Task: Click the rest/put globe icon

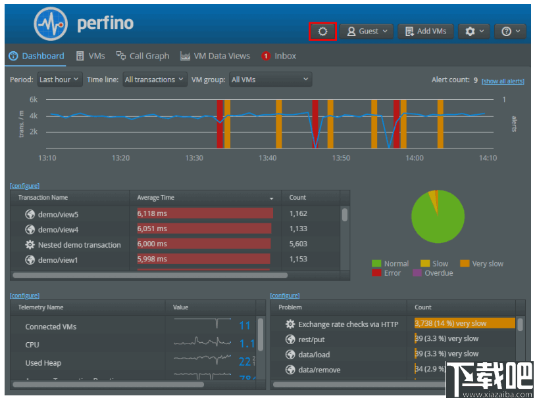Action: [290, 338]
